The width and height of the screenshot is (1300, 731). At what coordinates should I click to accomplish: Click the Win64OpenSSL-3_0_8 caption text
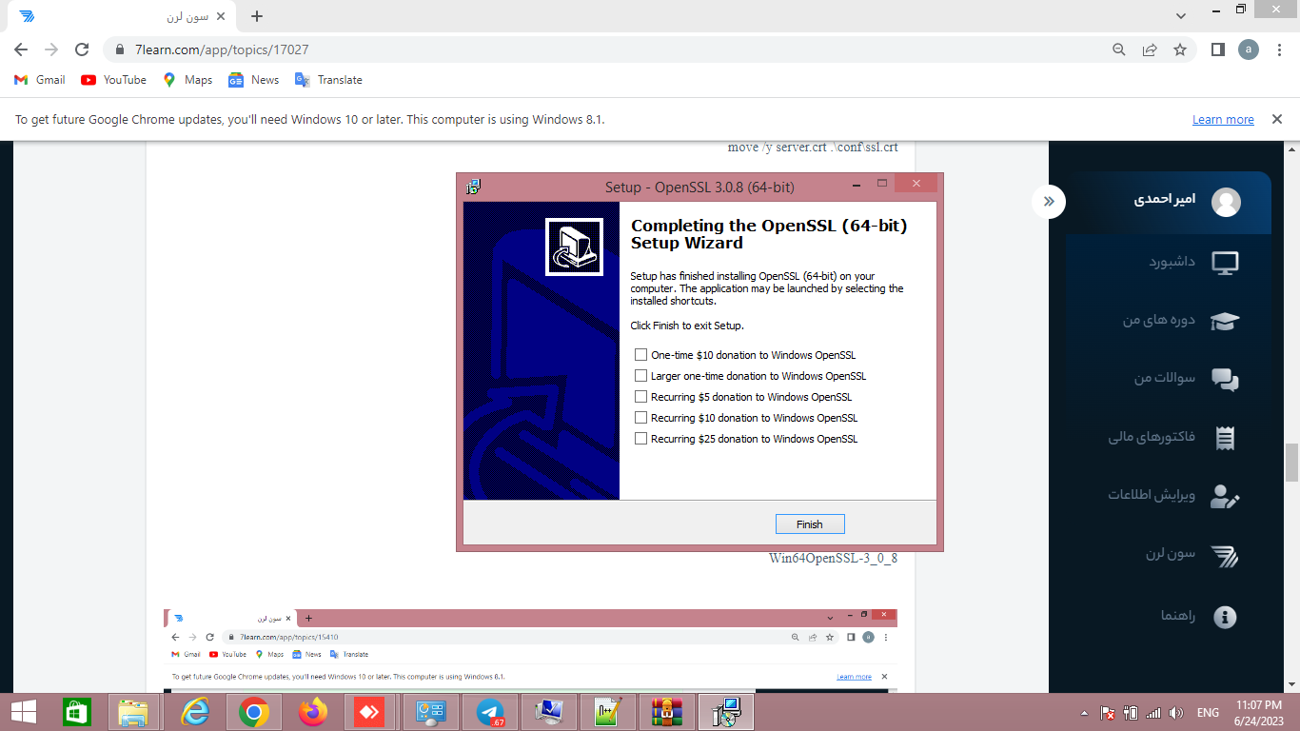coord(833,559)
